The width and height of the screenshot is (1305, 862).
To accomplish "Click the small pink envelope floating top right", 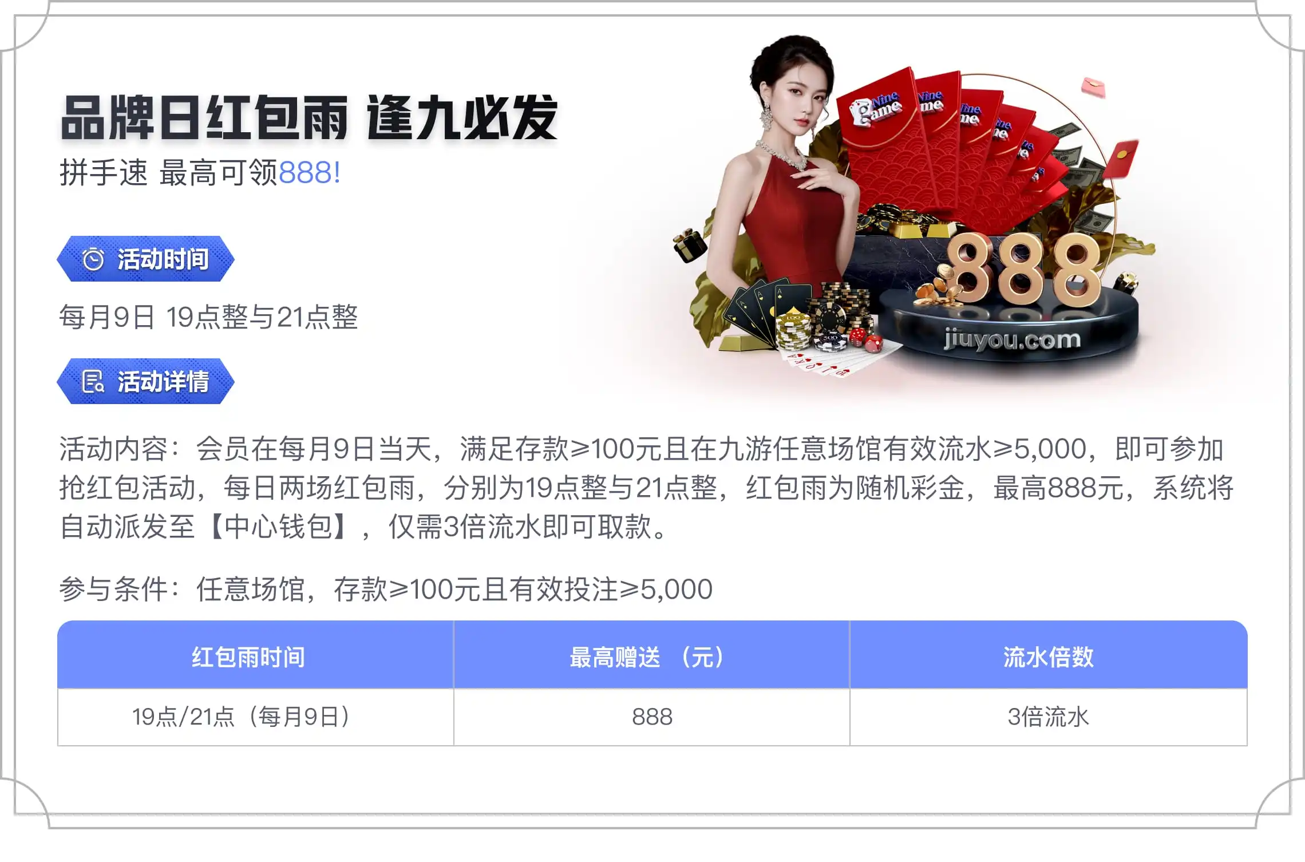I will [1093, 87].
